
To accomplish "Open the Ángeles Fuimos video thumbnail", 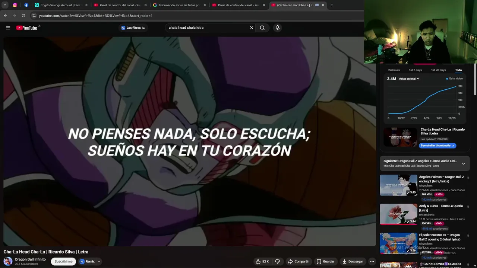I will pos(399,185).
